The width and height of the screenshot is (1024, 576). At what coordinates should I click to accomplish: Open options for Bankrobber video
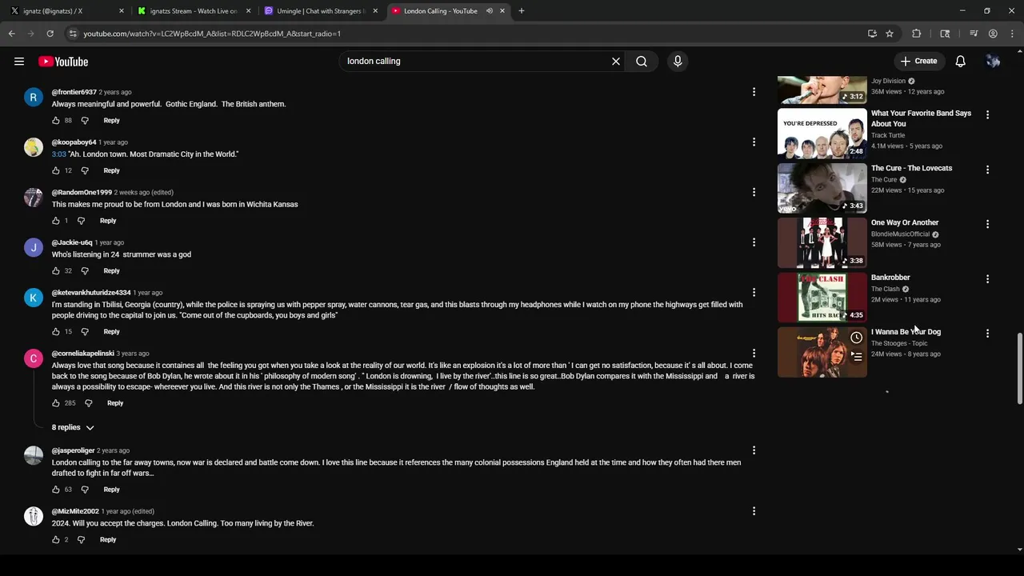[x=987, y=279]
